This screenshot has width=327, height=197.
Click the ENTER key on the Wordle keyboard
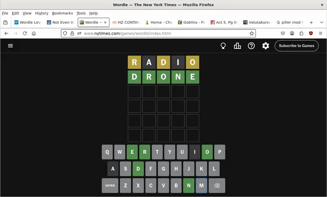pyautogui.click(x=110, y=185)
